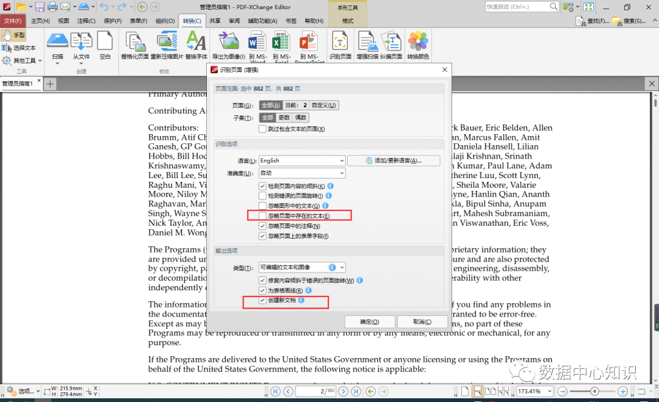Click Cancel button in OCR dialog
Image resolution: width=659 pixels, height=402 pixels.
(x=422, y=321)
